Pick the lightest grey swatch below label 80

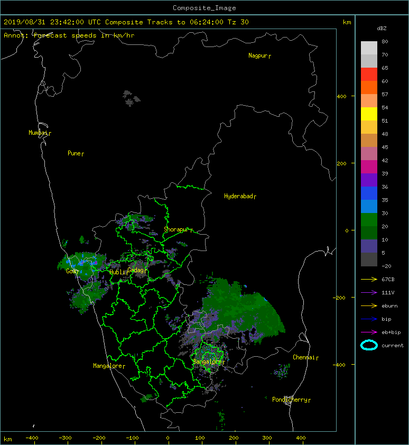pyautogui.click(x=369, y=48)
